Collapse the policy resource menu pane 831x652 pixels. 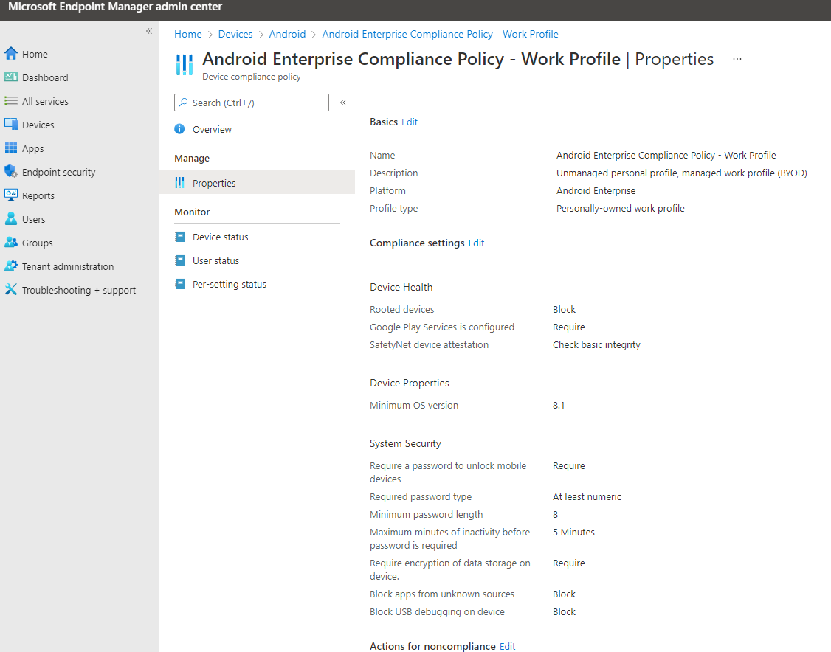click(x=343, y=103)
